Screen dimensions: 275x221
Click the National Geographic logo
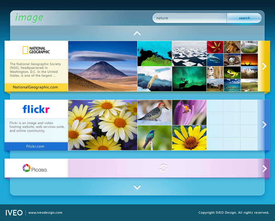click(x=36, y=50)
